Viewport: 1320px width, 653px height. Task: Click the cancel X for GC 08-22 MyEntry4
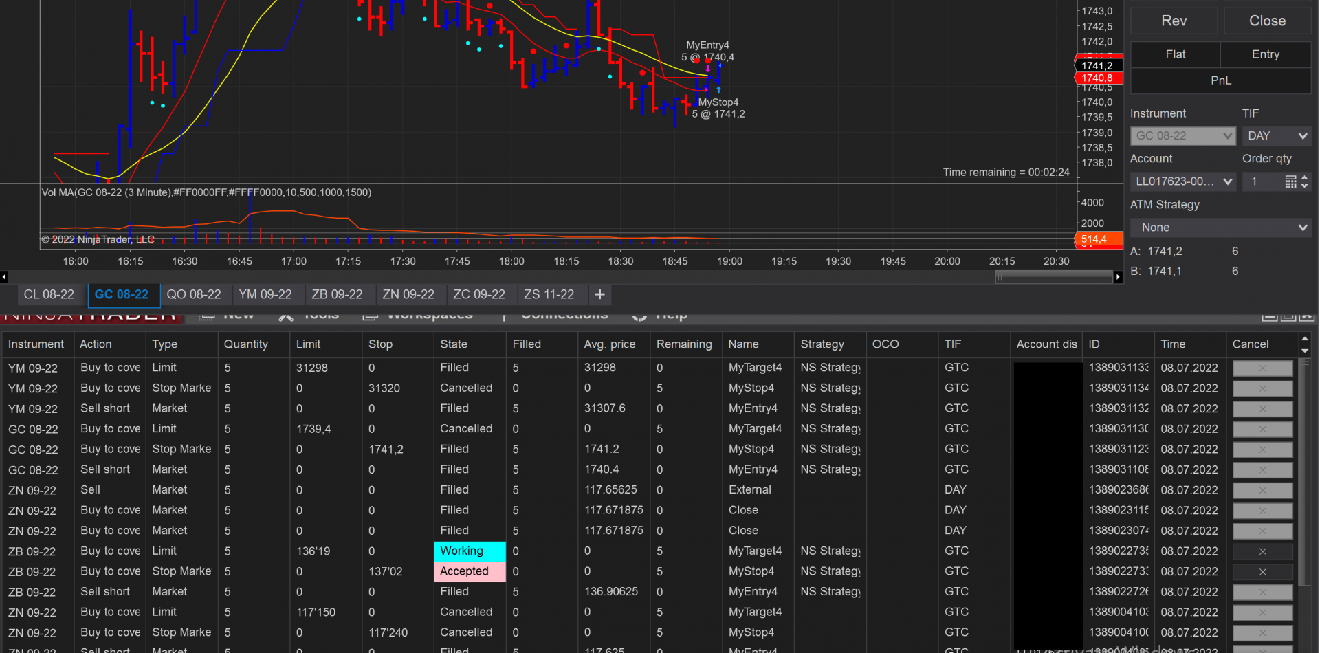coord(1262,470)
